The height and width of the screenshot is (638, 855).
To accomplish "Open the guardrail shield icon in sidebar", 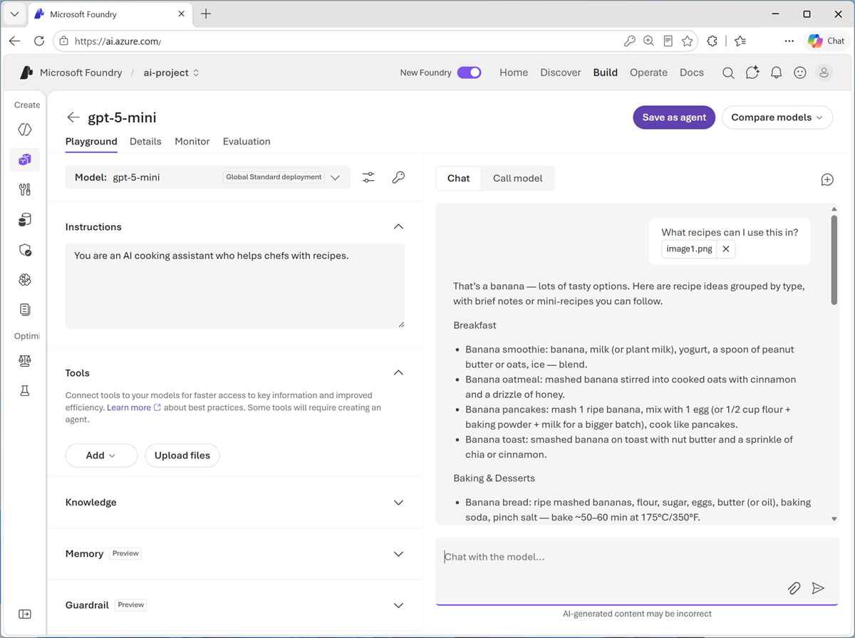I will click(25, 250).
